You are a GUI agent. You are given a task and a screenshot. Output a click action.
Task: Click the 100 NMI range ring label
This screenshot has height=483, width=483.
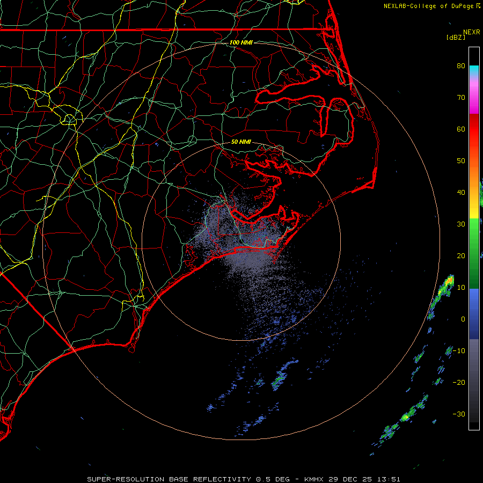[241, 42]
